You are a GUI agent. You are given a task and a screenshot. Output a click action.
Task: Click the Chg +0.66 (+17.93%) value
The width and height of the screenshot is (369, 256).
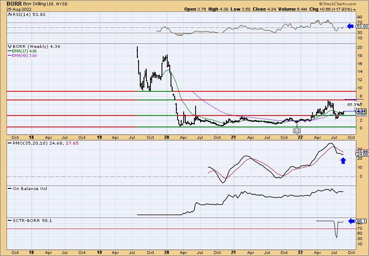click(330, 9)
